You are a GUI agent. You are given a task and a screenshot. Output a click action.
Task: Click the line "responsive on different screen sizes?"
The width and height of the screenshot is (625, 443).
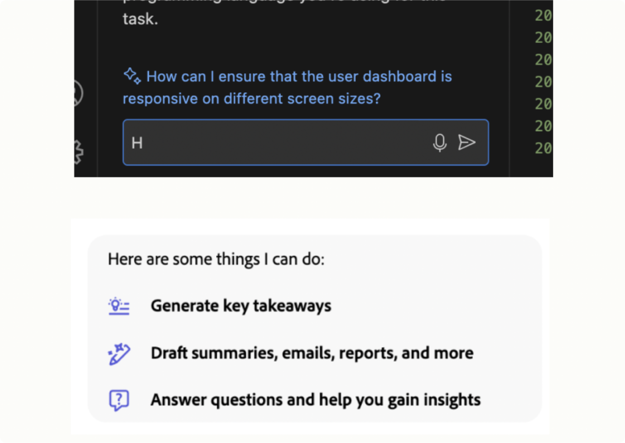point(251,98)
